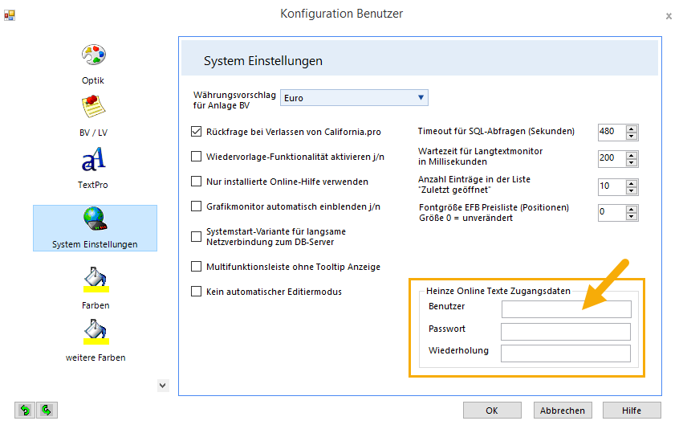
Task: Click the left green arrow icon at bottom
Action: pos(25,411)
